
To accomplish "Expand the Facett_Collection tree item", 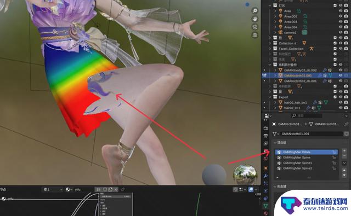I will click(270, 49).
